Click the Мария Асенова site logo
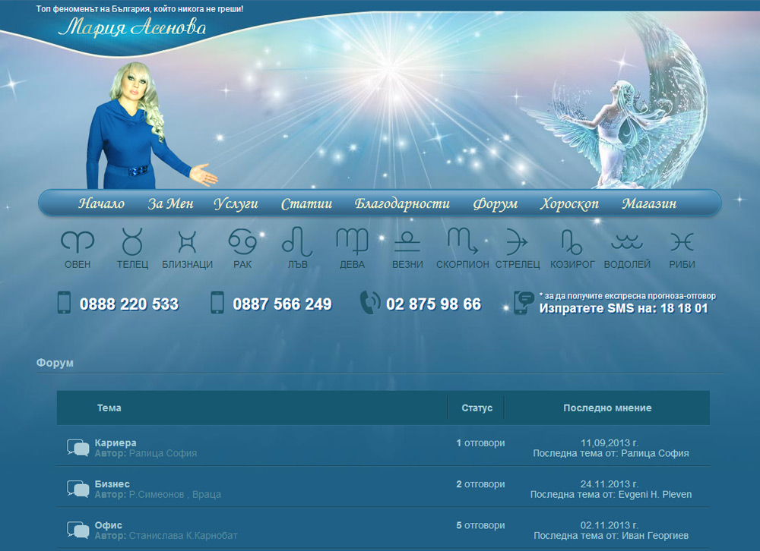 [132, 28]
